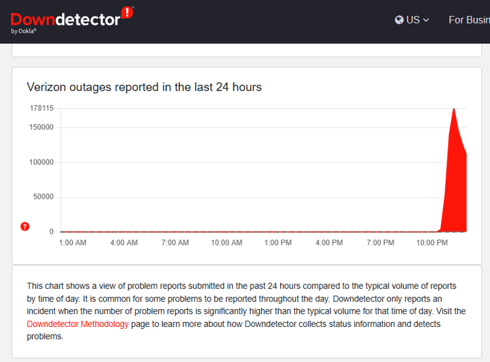
Task: Click the 50000 y-axis label
Action: (43, 197)
